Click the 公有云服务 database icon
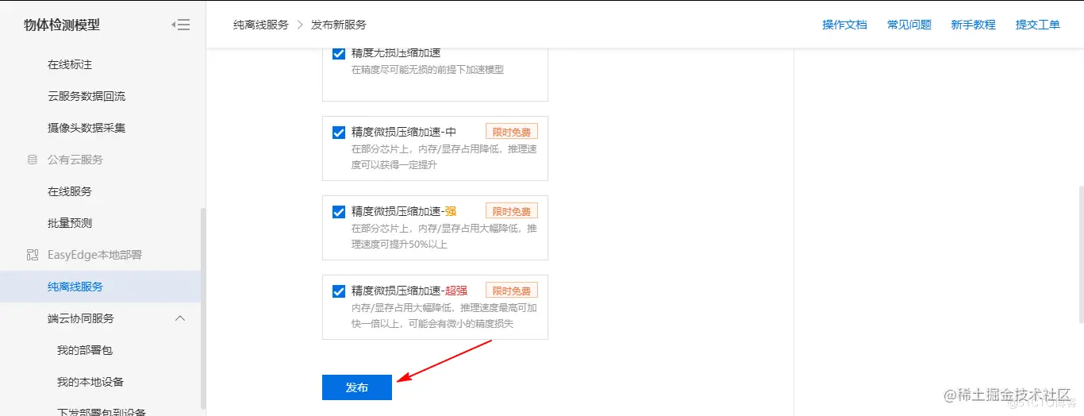This screenshot has width=1084, height=416. click(x=33, y=160)
